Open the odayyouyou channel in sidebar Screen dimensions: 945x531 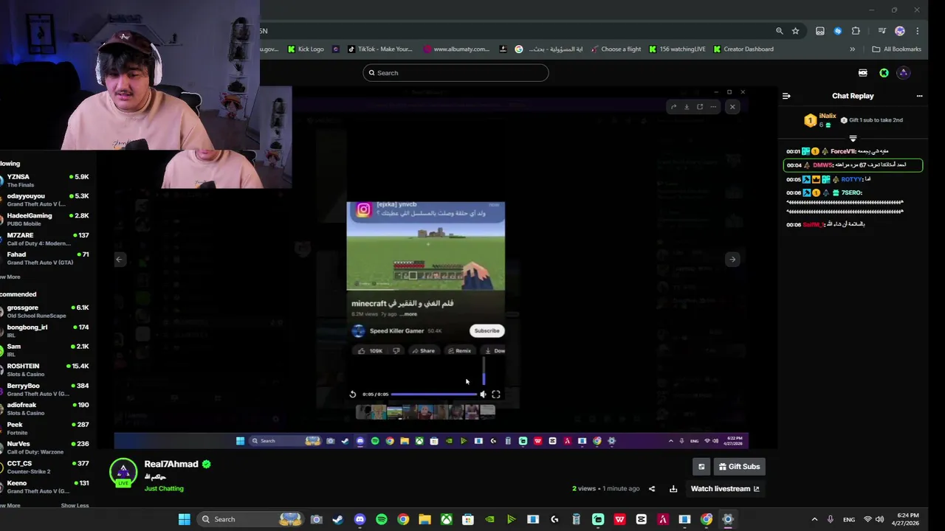pyautogui.click(x=44, y=200)
